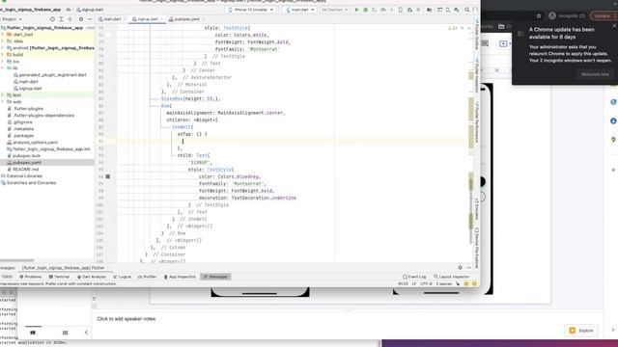Run the app with the green Run button
This screenshot has height=347, width=618.
pyautogui.click(x=356, y=10)
